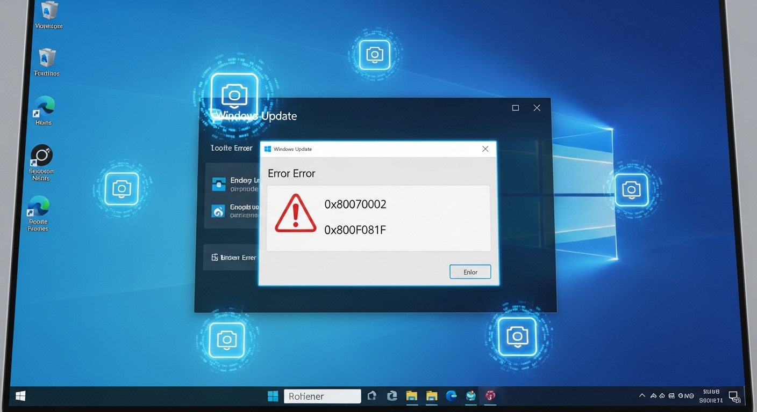Expand the hidden icons chevron in system tray

tap(642, 396)
